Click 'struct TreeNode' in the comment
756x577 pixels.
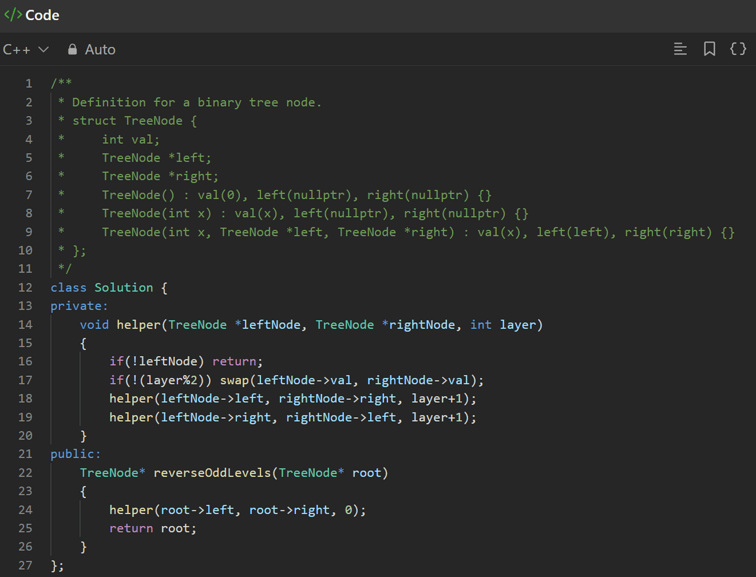127,120
